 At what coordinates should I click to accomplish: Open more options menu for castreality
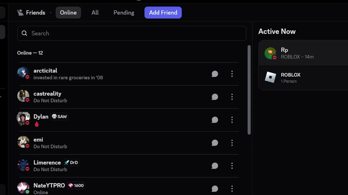pyautogui.click(x=232, y=97)
